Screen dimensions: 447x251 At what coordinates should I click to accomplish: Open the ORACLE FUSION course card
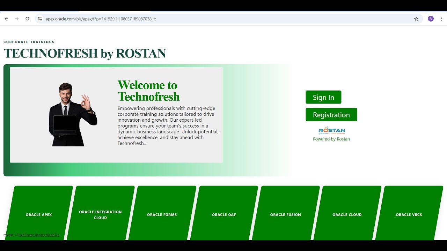[286, 213]
